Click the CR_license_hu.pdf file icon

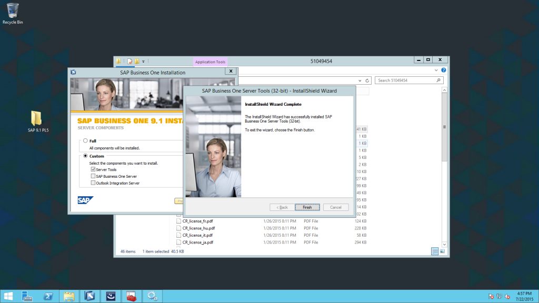(x=179, y=228)
